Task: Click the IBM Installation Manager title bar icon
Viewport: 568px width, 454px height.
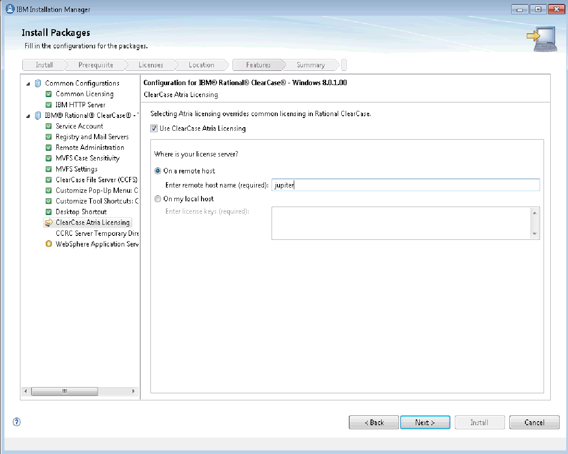Action: 10,9
